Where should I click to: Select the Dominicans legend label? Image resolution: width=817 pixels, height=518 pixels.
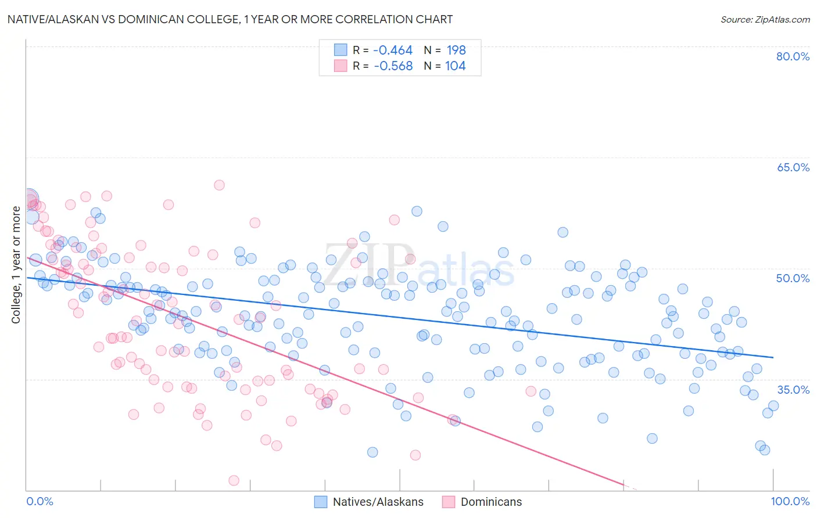click(492, 502)
